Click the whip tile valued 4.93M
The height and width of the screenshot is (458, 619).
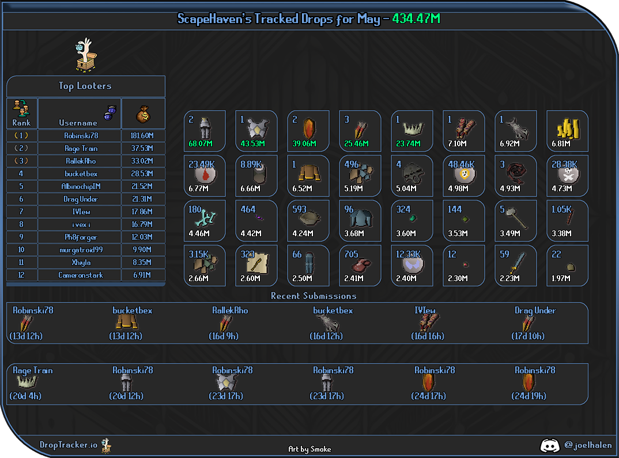coord(516,176)
